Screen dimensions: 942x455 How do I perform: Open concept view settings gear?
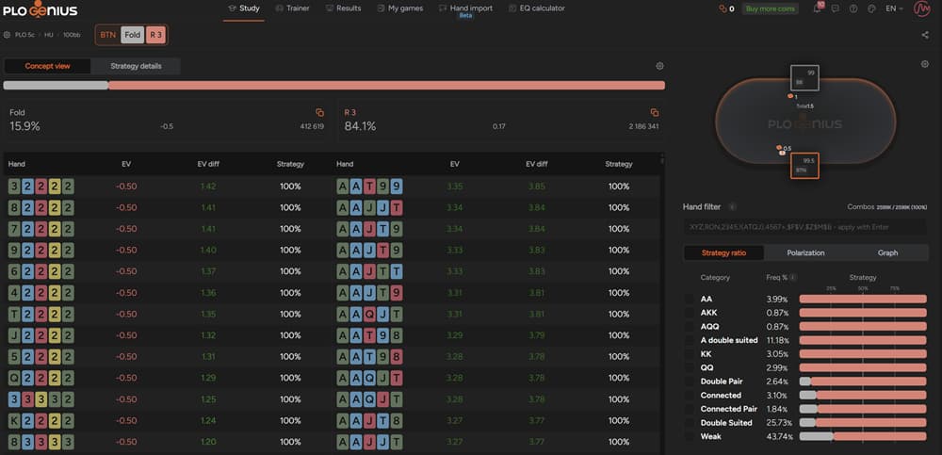659,66
